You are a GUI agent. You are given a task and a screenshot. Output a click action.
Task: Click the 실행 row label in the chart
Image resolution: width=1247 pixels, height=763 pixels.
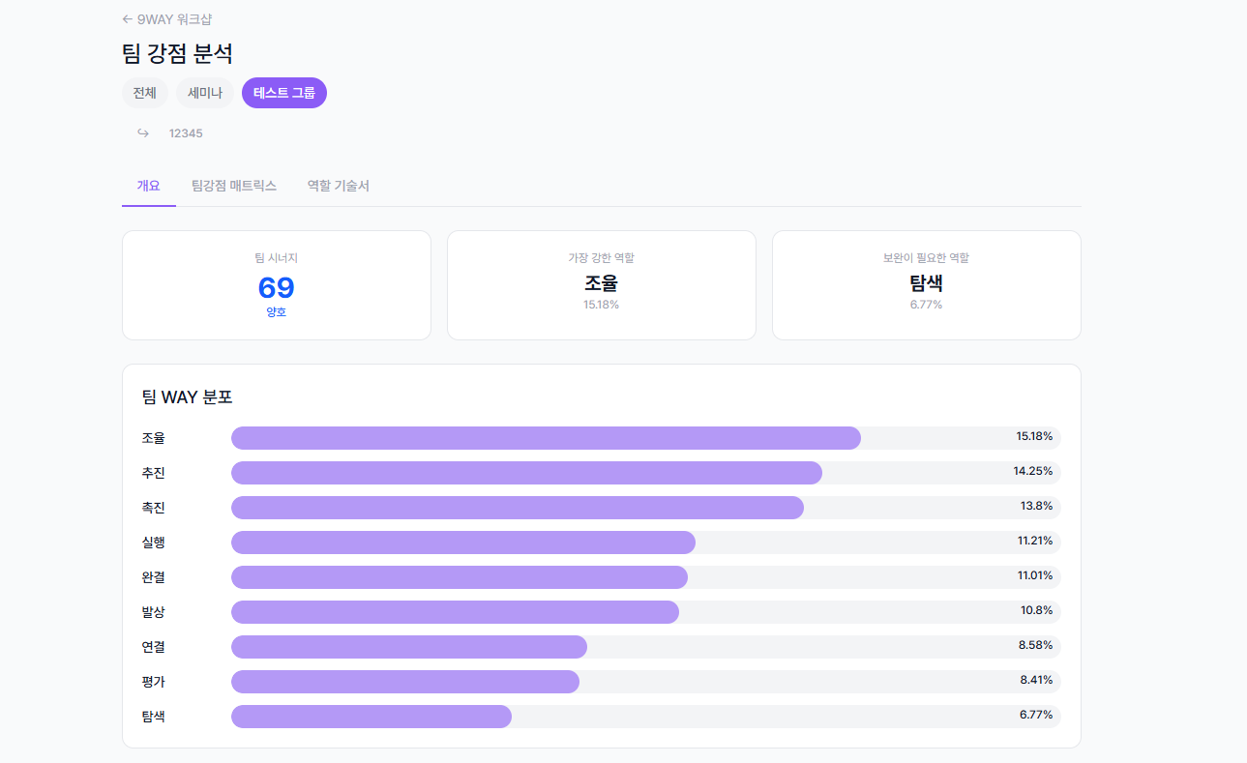(x=151, y=543)
